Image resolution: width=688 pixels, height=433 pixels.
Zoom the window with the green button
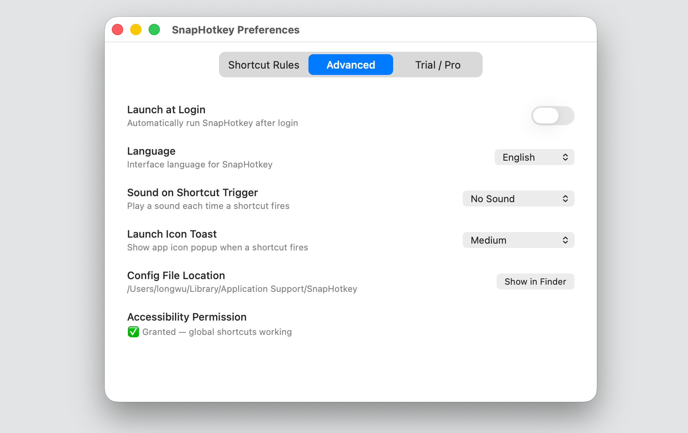coord(154,30)
